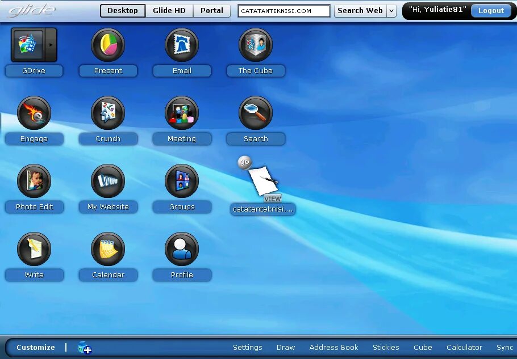Switch to the Portal tab
The image size is (517, 359).
[212, 11]
